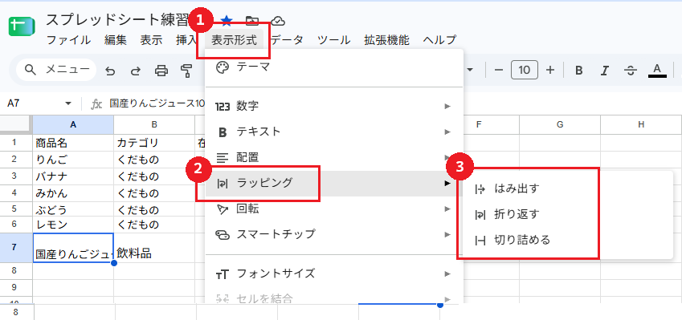Open the データ menu

pos(287,40)
